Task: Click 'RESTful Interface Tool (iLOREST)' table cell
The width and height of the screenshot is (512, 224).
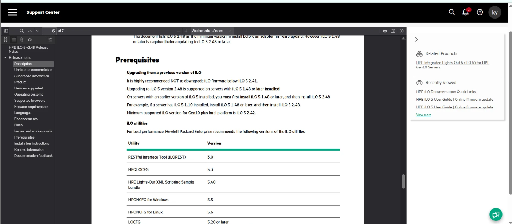Action: pyautogui.click(x=157, y=157)
